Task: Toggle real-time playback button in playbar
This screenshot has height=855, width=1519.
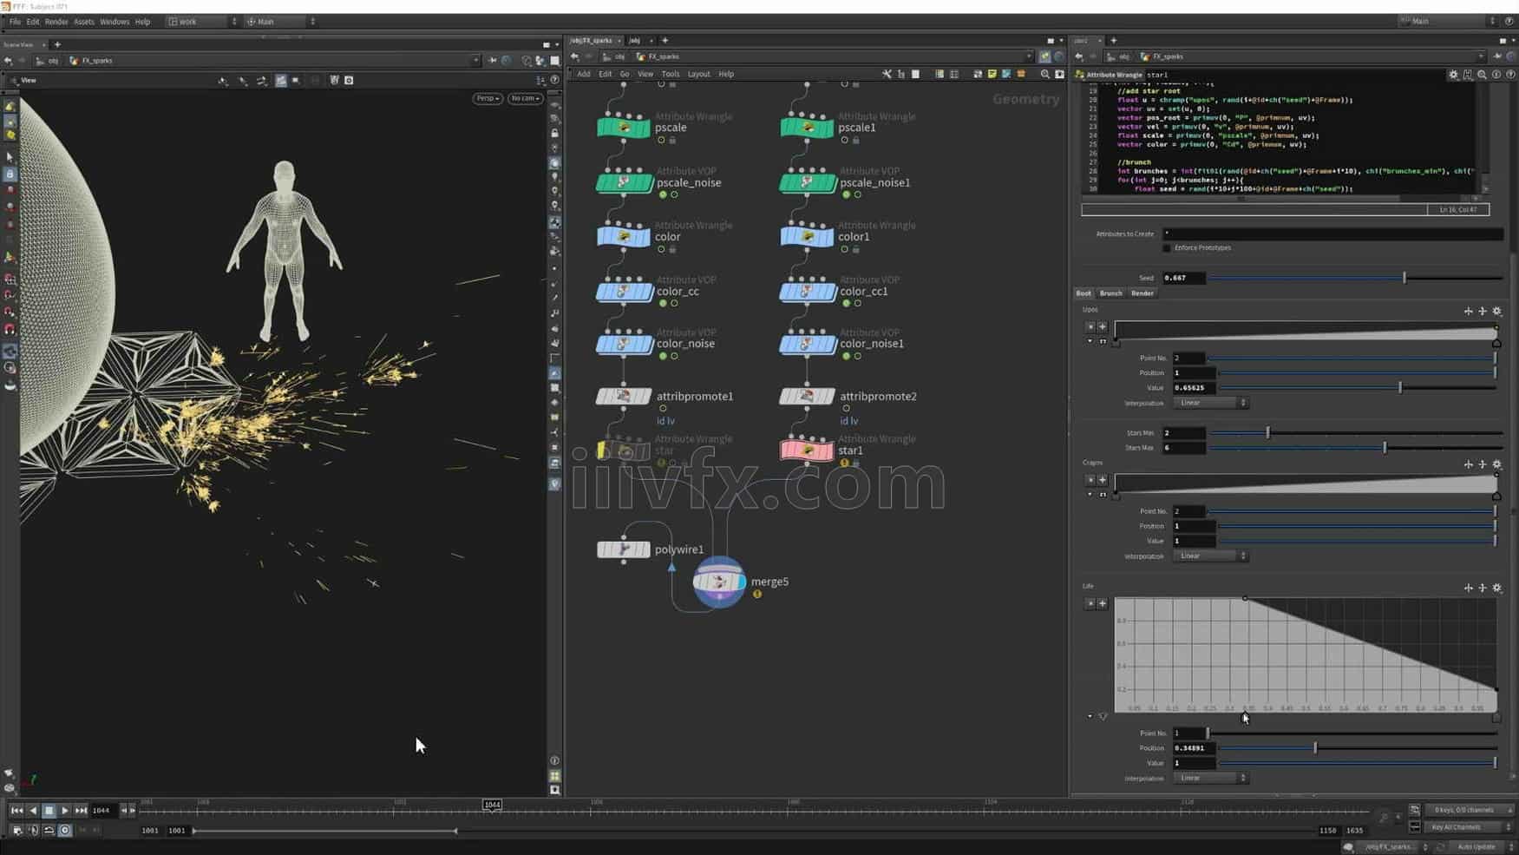Action: coord(65,831)
